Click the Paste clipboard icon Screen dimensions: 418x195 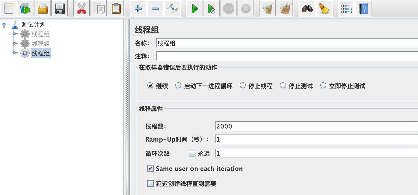coord(116,8)
